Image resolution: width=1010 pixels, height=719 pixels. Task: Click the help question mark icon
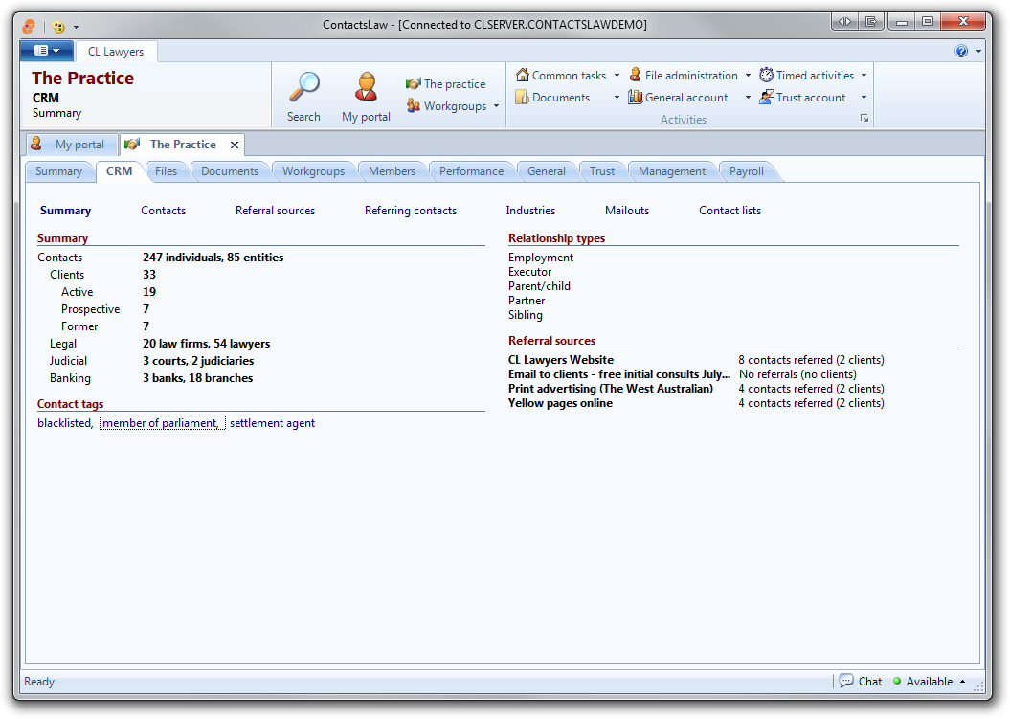961,51
